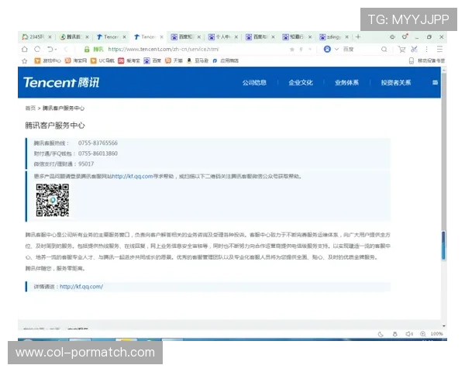Reload the page with the refresh icon

(x=37, y=50)
